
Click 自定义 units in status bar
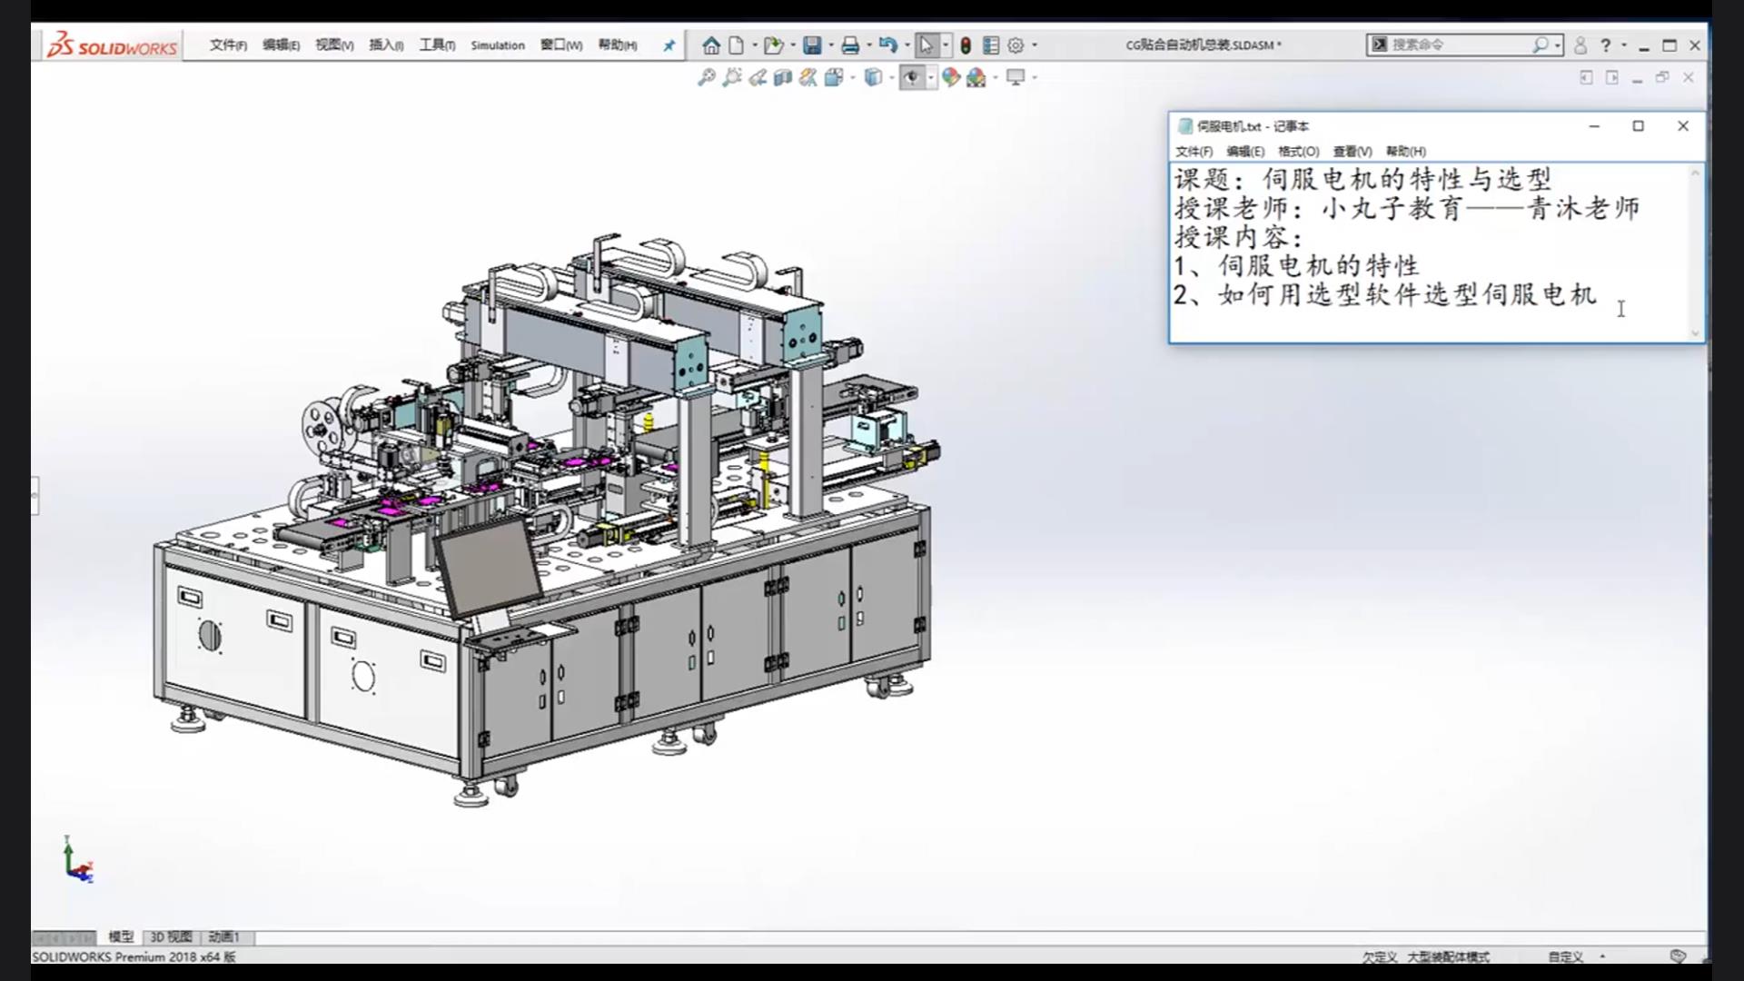coord(1566,956)
